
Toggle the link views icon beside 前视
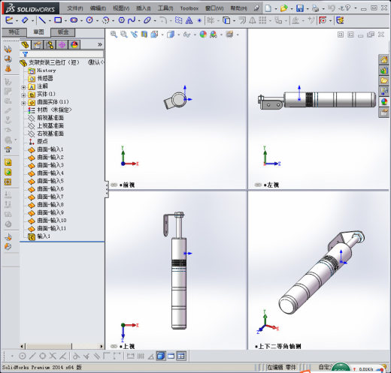tap(114, 185)
